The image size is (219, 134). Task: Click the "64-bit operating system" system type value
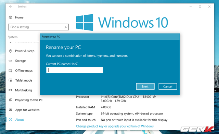click(x=132, y=113)
